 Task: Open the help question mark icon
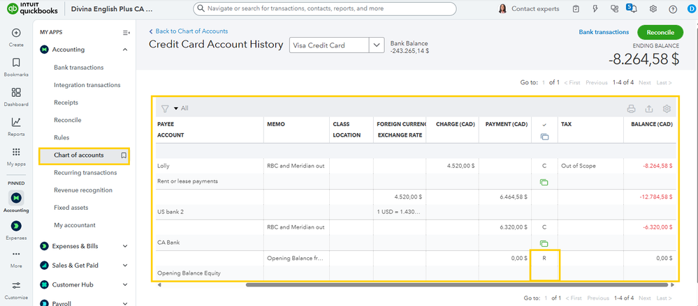click(x=673, y=9)
